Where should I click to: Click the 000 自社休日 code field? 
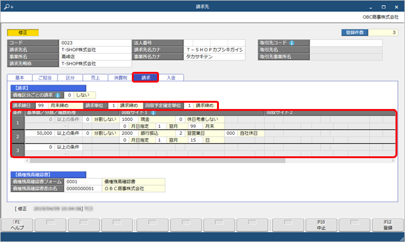(x=231, y=133)
